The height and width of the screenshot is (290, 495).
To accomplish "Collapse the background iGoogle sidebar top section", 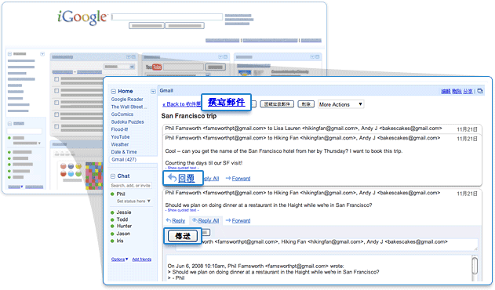I will pyautogui.click(x=9, y=54).
